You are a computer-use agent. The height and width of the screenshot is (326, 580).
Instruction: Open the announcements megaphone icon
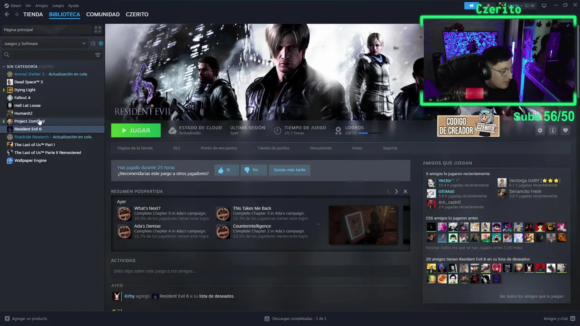(x=471, y=5)
